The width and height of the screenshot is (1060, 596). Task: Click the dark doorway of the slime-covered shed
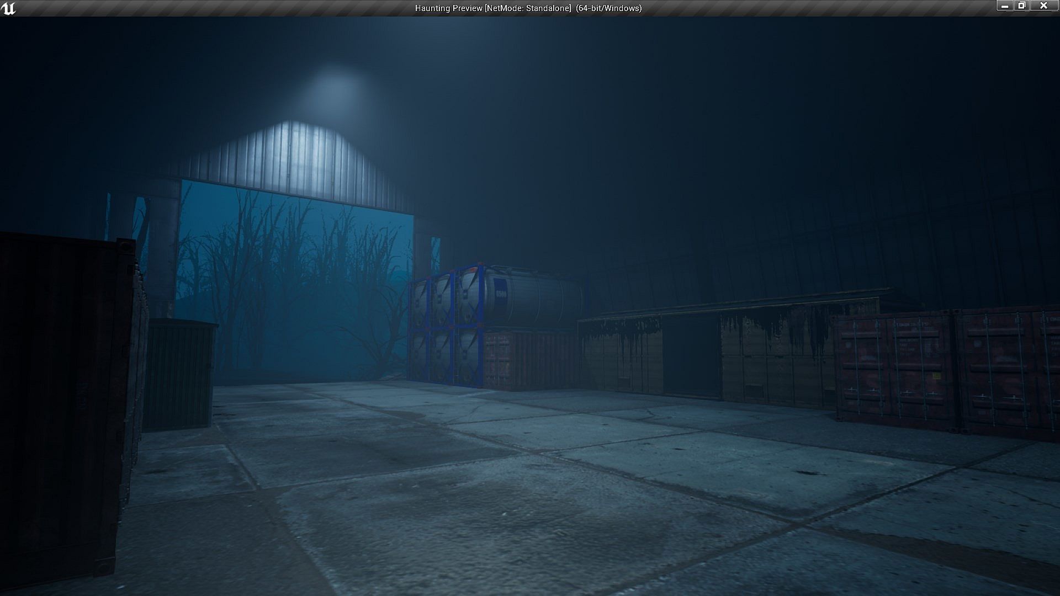[691, 356]
